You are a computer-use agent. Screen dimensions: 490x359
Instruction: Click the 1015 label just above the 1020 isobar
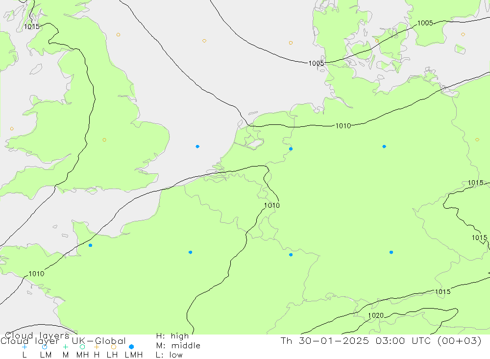(443, 292)
